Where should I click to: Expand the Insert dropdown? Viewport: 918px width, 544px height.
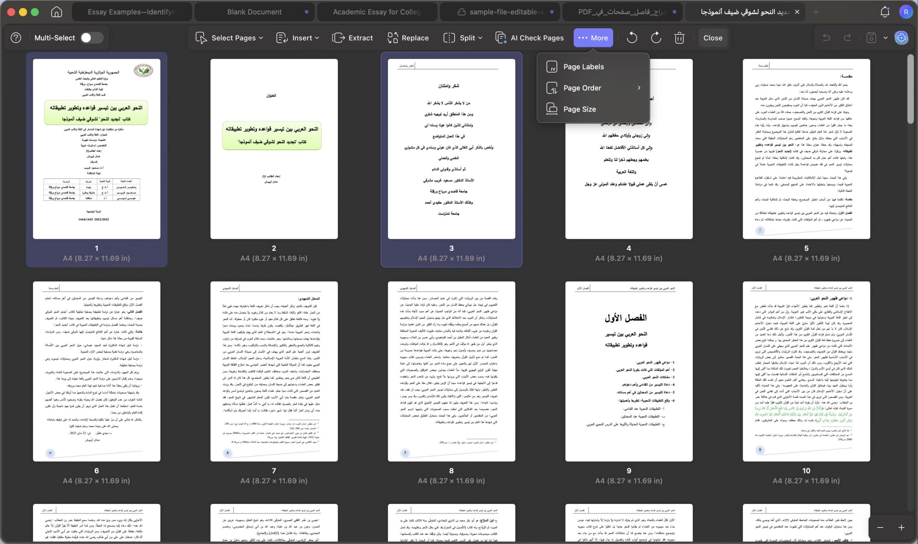[297, 38]
